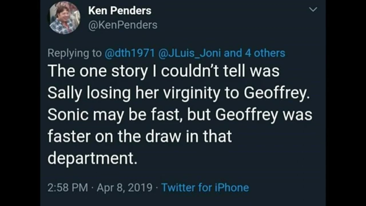Open the @JLuis_Joni mention link
The width and height of the screenshot is (366, 206).
(x=190, y=53)
